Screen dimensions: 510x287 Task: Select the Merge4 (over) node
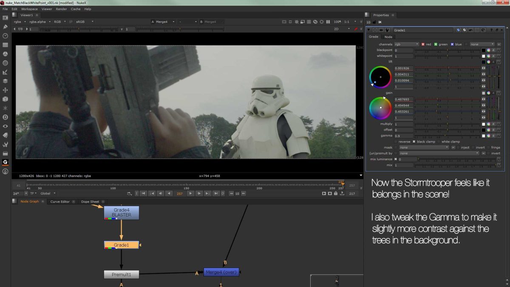(x=221, y=272)
